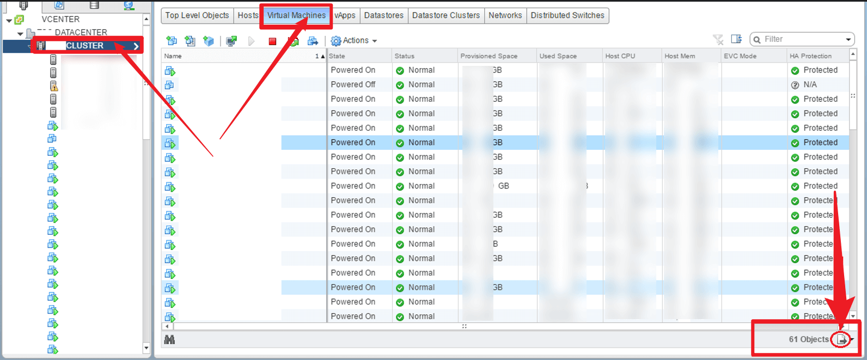Click the chevron on CLUSTER tree item

[136, 46]
